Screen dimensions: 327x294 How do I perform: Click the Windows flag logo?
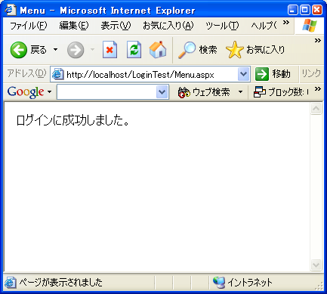pyautogui.click(x=310, y=26)
